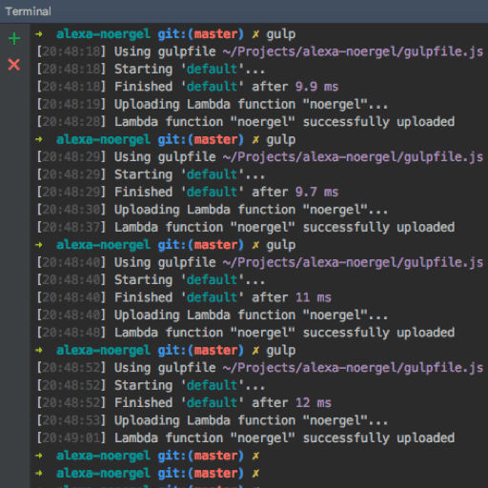Image resolution: width=488 pixels, height=488 pixels.
Task: Click the successfully uploaded line at 20:48:48
Action: pyautogui.click(x=246, y=333)
